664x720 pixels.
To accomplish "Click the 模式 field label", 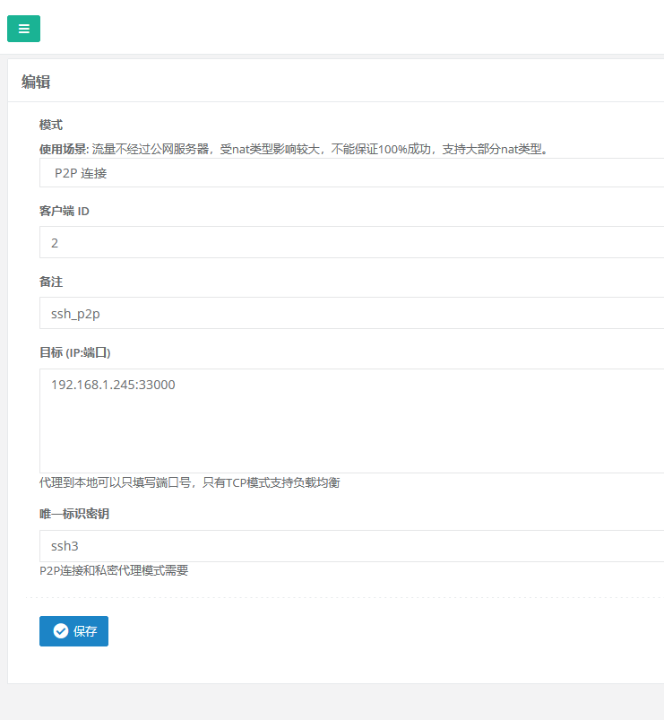I will [x=51, y=125].
